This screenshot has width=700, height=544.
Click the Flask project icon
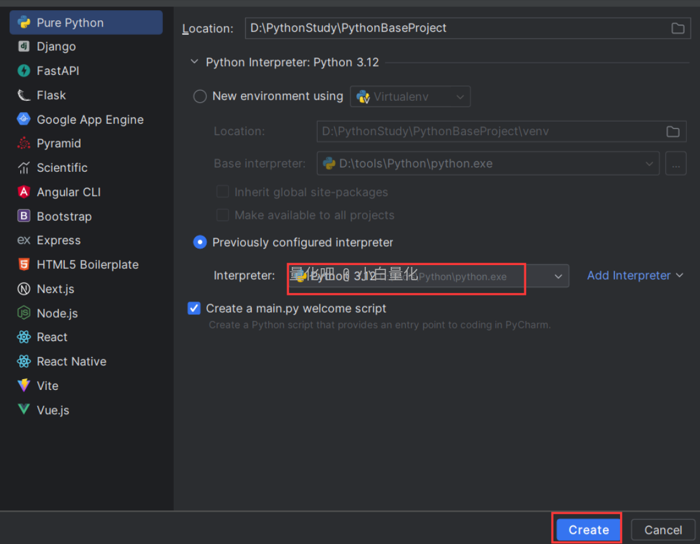[x=24, y=95]
